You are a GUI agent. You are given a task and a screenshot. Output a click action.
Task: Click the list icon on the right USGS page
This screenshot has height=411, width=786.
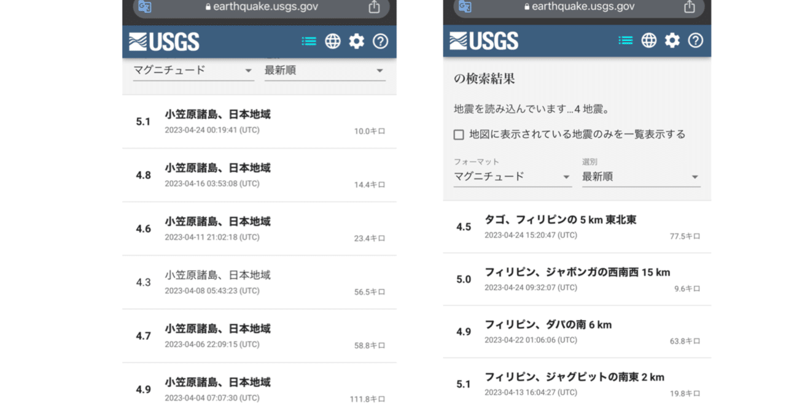(625, 41)
